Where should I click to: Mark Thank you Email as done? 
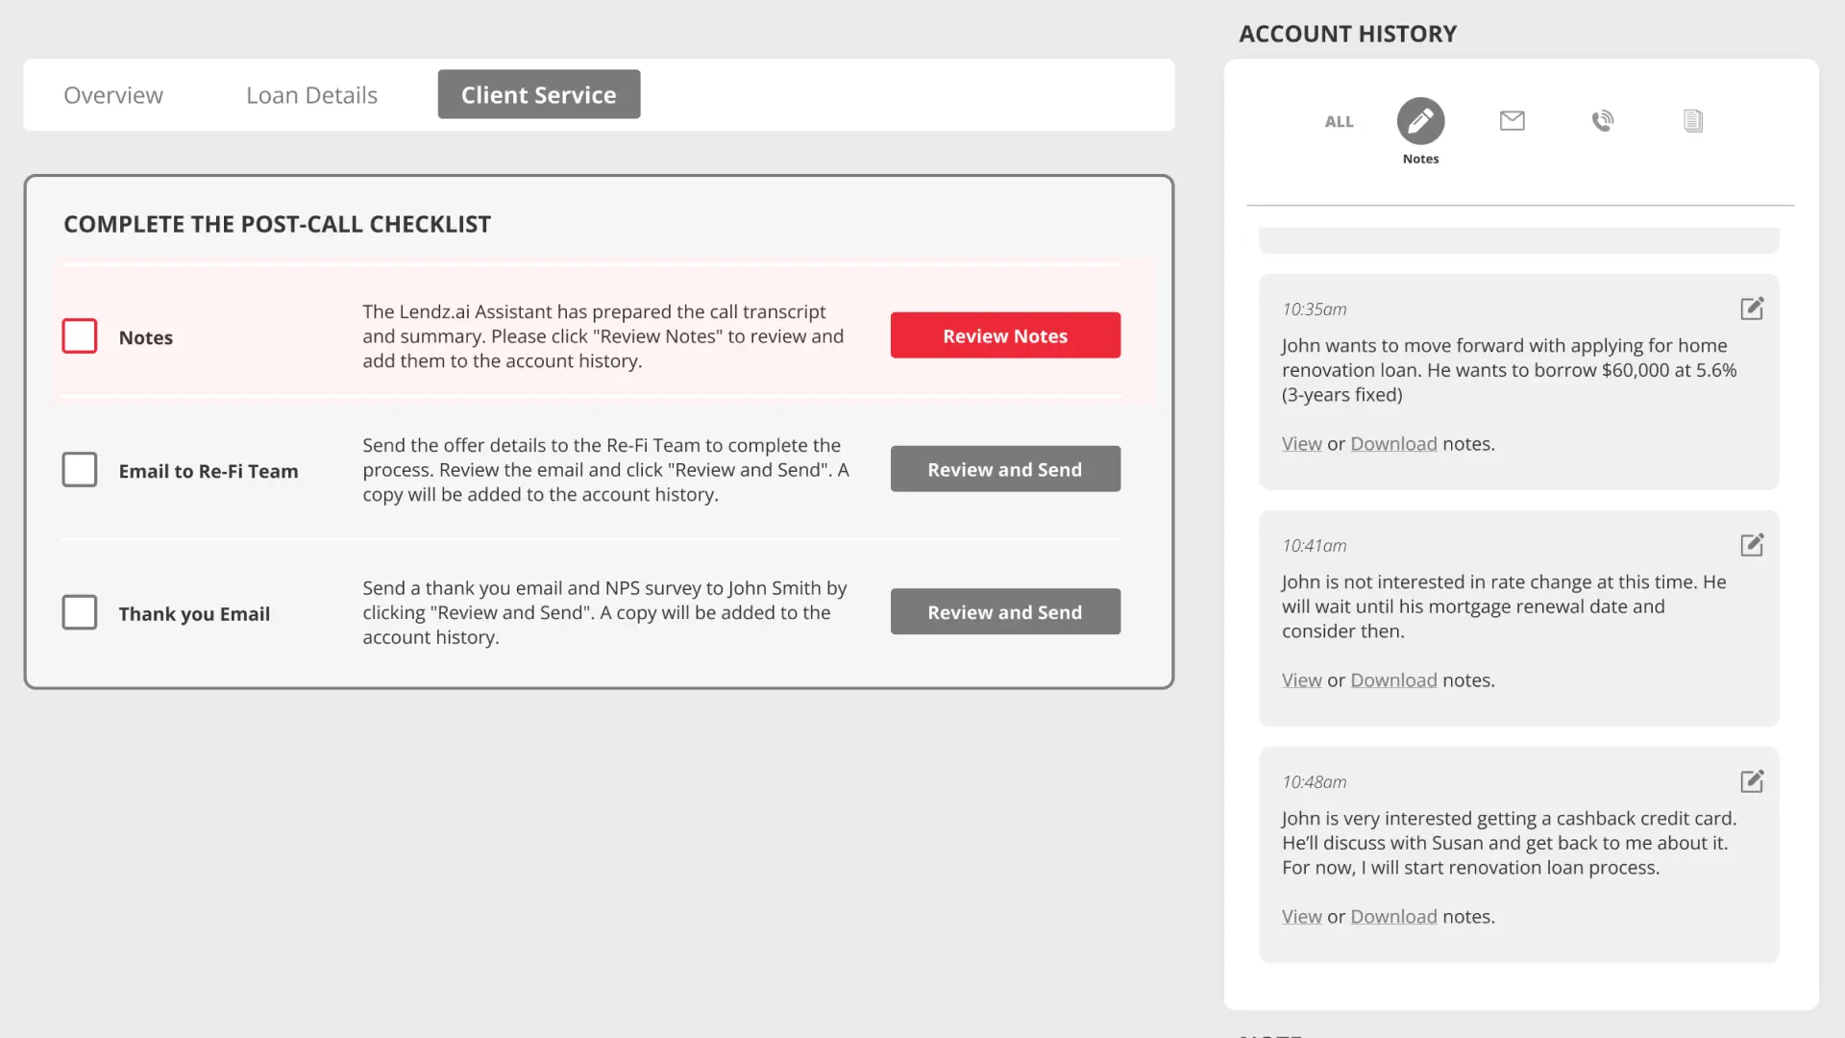pyautogui.click(x=80, y=612)
